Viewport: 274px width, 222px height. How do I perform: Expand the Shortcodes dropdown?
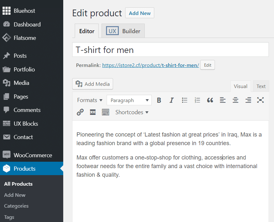tap(132, 112)
